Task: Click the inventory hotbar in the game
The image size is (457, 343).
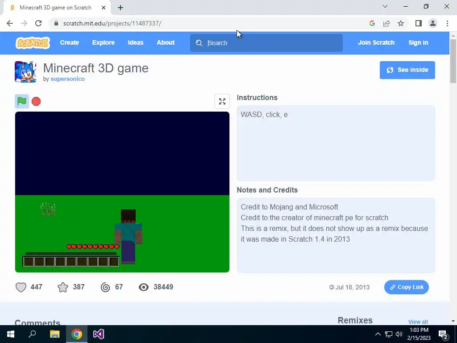Action: [71, 261]
